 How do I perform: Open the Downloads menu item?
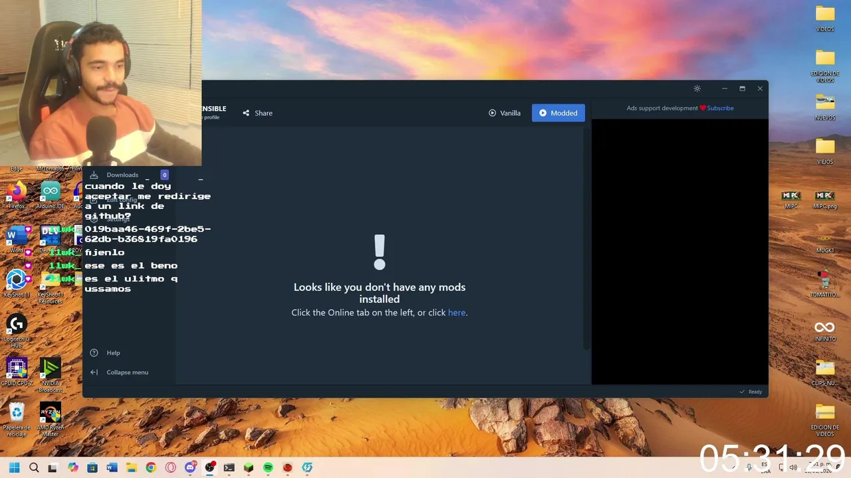[x=122, y=175]
